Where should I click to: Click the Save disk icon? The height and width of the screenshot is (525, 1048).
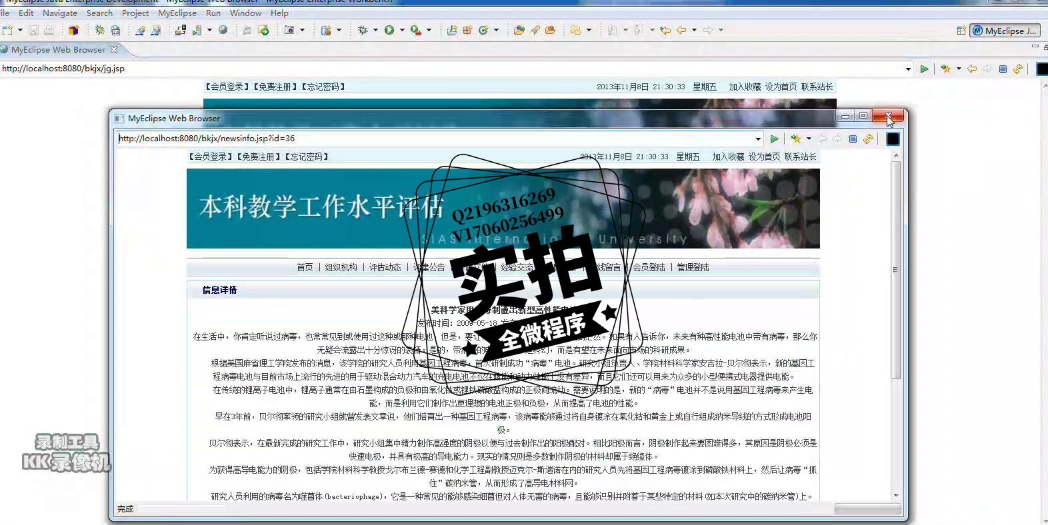point(33,30)
